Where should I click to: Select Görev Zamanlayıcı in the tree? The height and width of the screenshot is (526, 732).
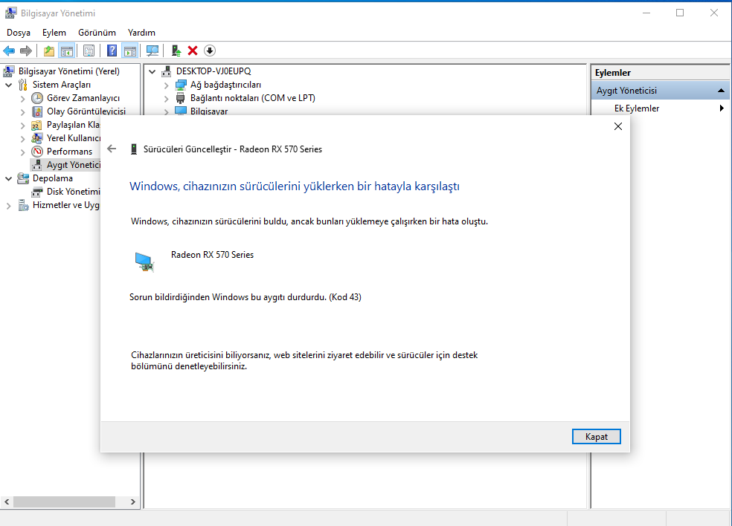click(83, 98)
